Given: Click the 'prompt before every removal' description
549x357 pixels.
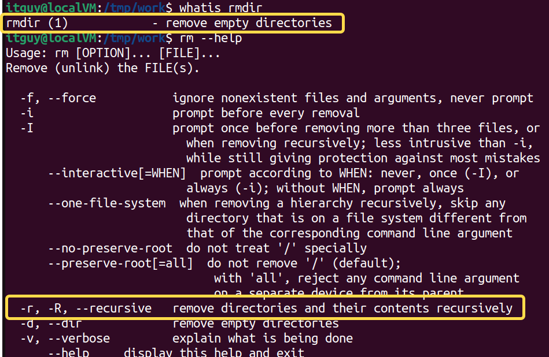Looking at the screenshot, I should point(266,113).
